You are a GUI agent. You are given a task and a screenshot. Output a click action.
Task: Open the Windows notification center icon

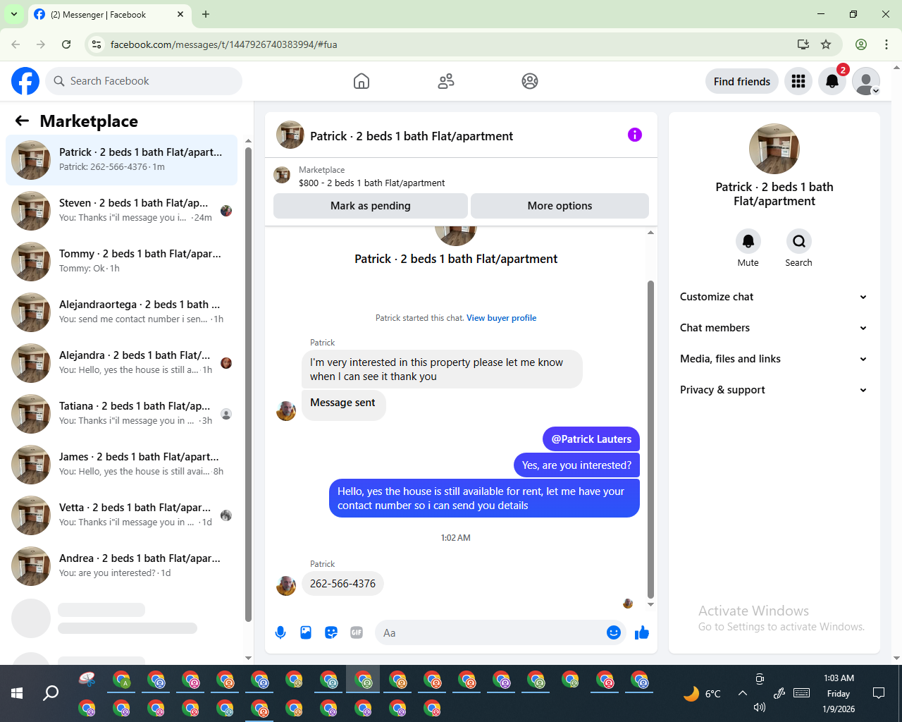point(879,693)
